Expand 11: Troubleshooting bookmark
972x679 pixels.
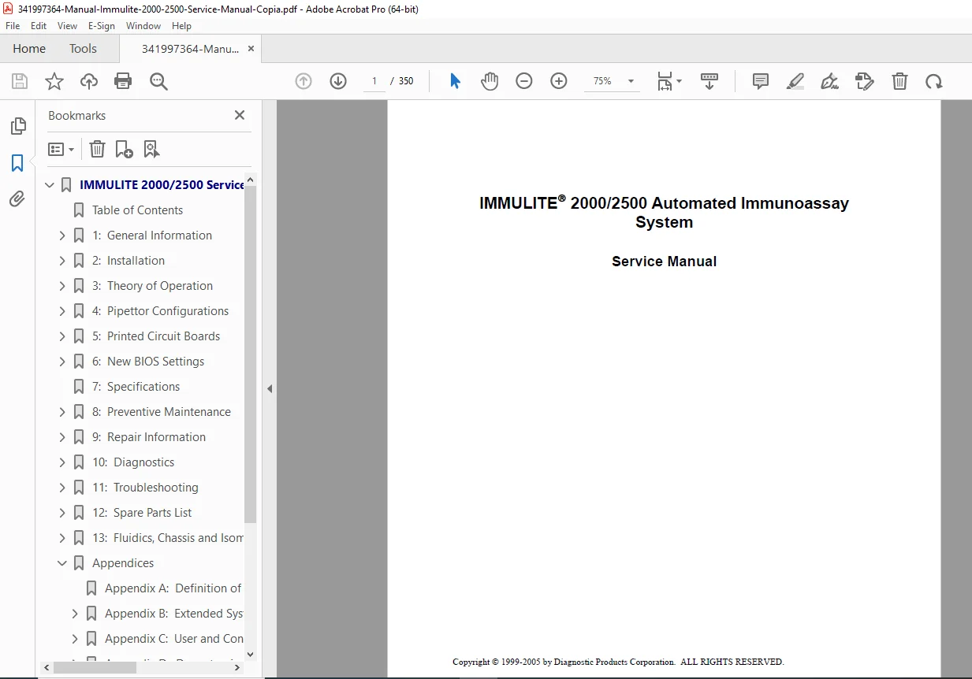pyautogui.click(x=62, y=488)
